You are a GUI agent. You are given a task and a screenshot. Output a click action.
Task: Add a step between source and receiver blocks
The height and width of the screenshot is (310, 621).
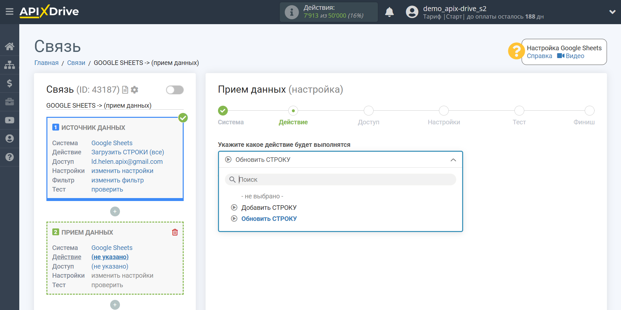pos(115,211)
